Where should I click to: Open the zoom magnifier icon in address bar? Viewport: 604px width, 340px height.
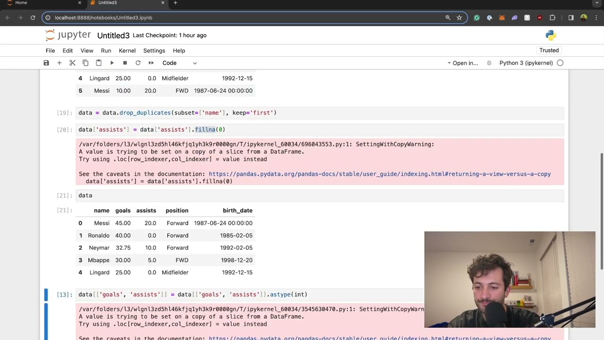pyautogui.click(x=448, y=17)
